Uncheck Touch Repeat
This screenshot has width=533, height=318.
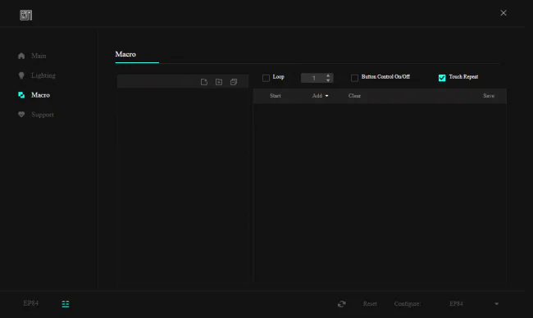coord(442,78)
